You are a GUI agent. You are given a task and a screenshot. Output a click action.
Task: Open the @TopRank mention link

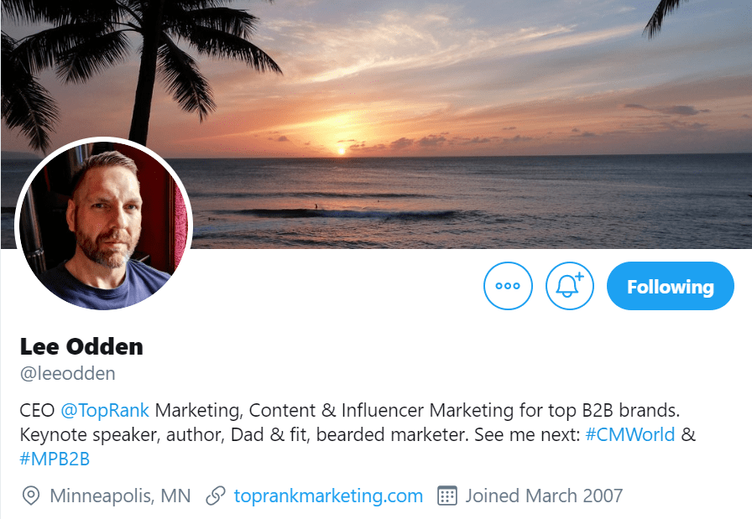tap(105, 411)
